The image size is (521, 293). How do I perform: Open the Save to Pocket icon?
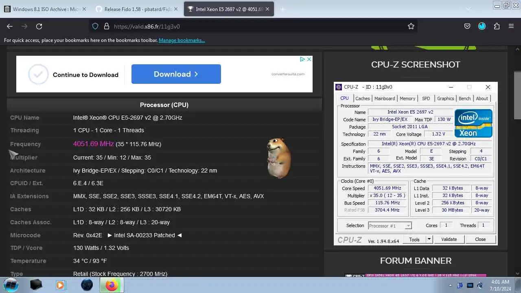[x=467, y=26]
